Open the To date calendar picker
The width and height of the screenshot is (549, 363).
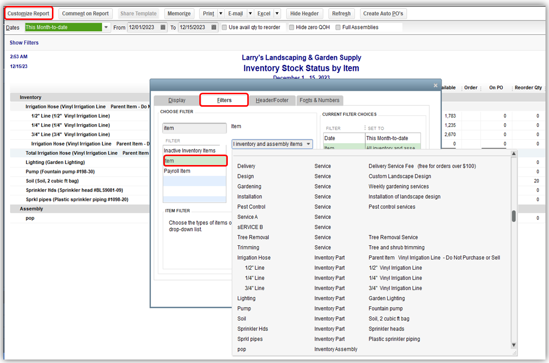[x=214, y=27]
